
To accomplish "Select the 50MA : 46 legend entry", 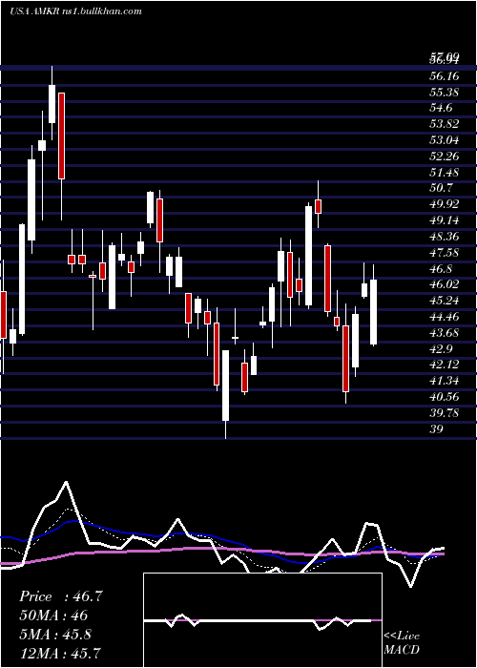I will 53,616.
